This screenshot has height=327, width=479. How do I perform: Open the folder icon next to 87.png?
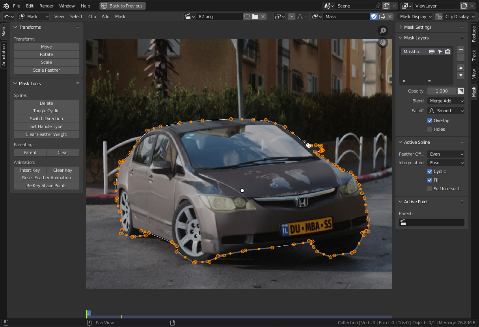coord(255,17)
